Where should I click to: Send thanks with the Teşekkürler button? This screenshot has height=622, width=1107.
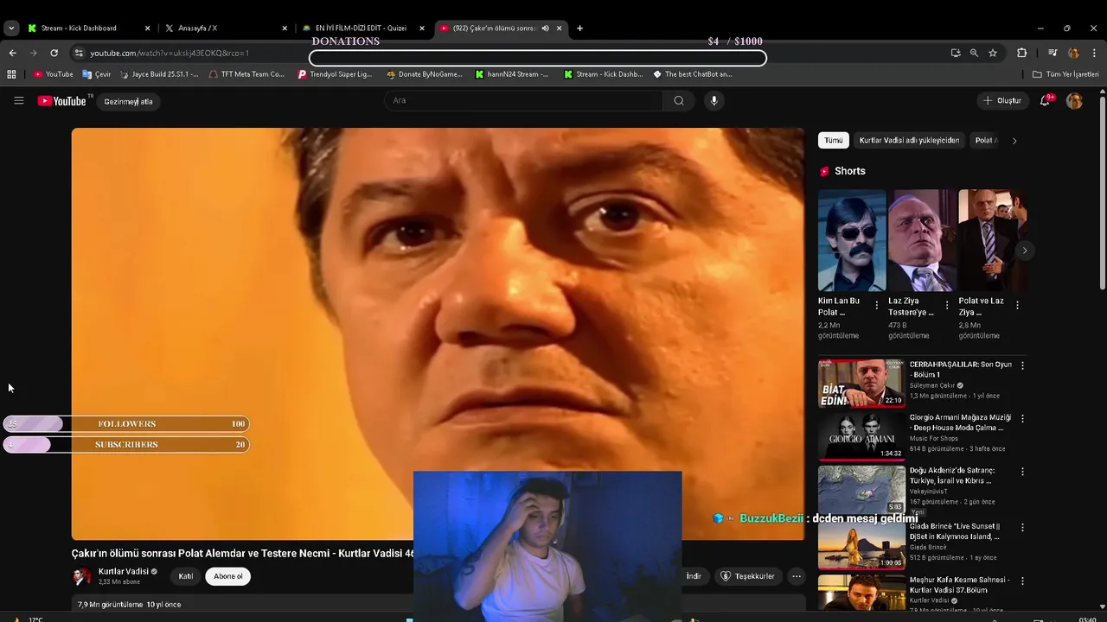click(748, 576)
